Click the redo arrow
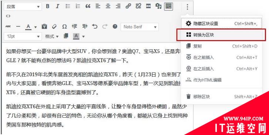Viewport: 269px width, 135px height. (105, 26)
